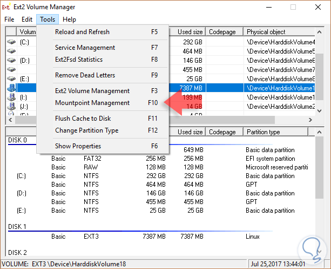The image size is (331, 269).
Task: Click the lower Used size column header
Action: [187, 132]
